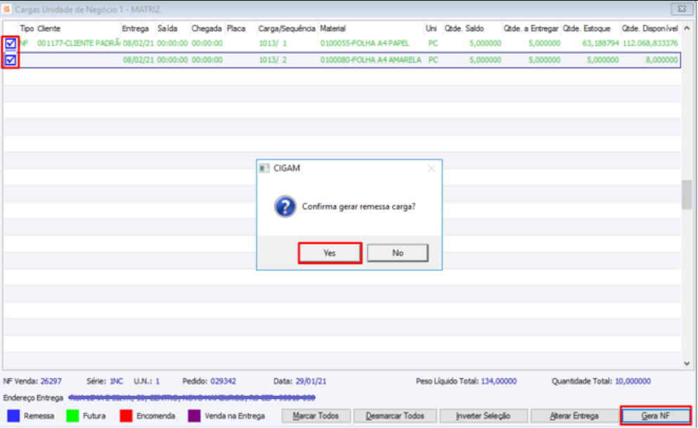Screen dimensions: 698x428
Task: Close the CIGAM confirmation dialog
Action: click(431, 168)
